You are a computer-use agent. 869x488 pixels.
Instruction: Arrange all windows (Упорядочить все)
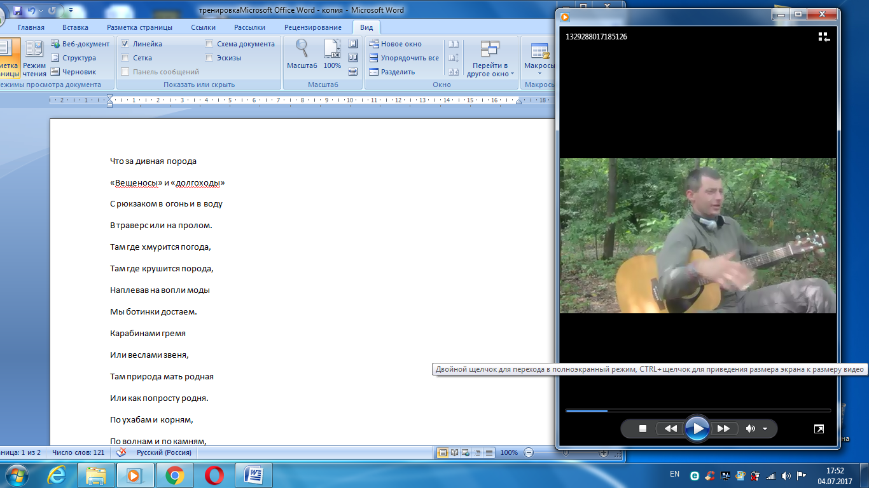click(404, 58)
